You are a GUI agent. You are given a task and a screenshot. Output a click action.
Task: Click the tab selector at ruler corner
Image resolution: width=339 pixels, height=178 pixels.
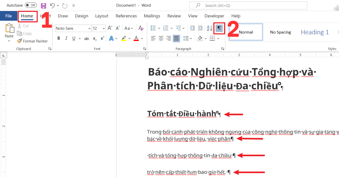pyautogui.click(x=3, y=55)
